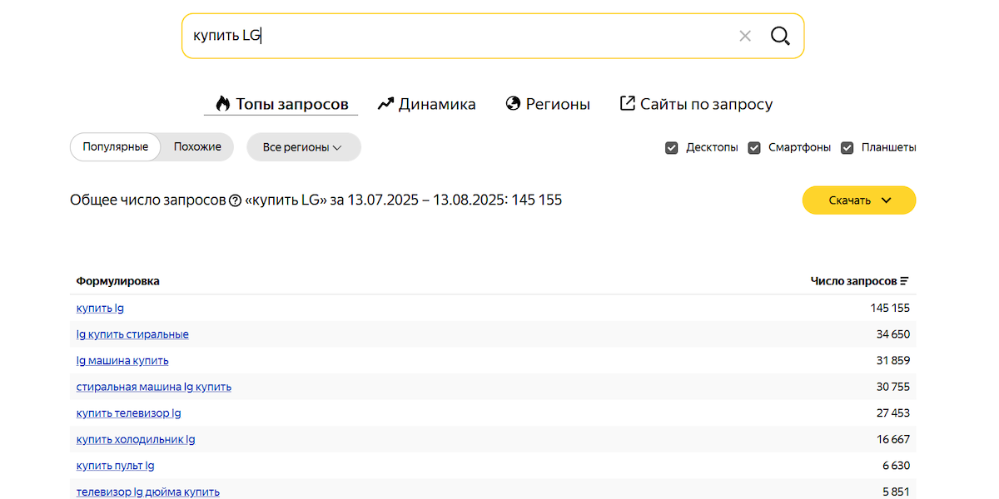This screenshot has height=499, width=999.
Task: Disable the Смартфоны checkbox
Action: [754, 147]
